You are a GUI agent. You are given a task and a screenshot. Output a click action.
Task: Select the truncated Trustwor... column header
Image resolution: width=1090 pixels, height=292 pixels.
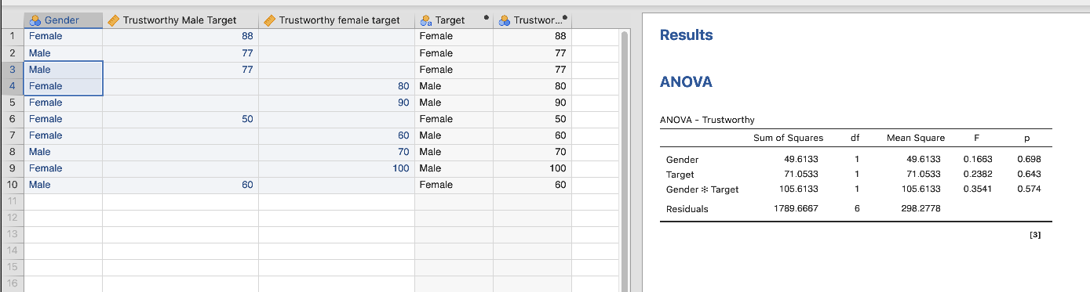coord(532,20)
